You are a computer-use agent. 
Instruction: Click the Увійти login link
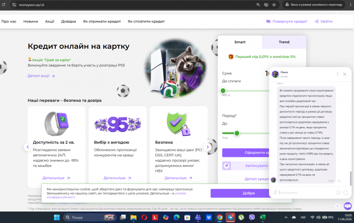coord(324,22)
